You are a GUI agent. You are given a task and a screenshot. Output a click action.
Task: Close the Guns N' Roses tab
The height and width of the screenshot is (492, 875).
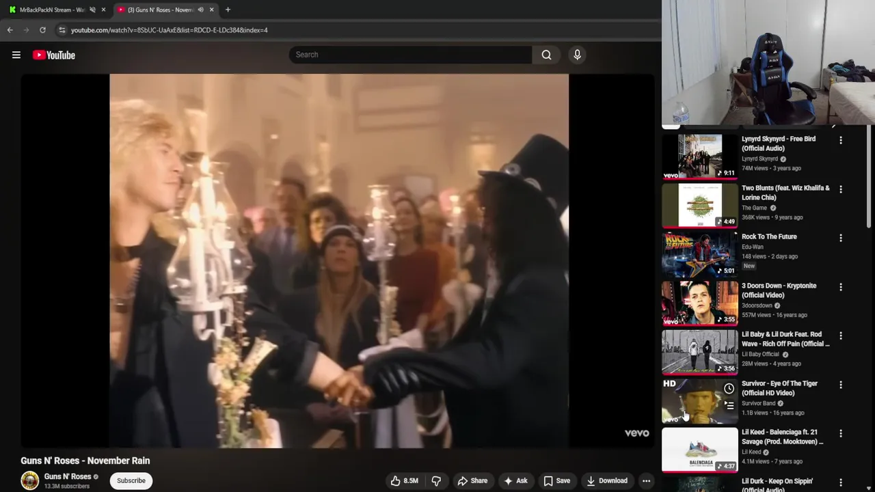[211, 10]
